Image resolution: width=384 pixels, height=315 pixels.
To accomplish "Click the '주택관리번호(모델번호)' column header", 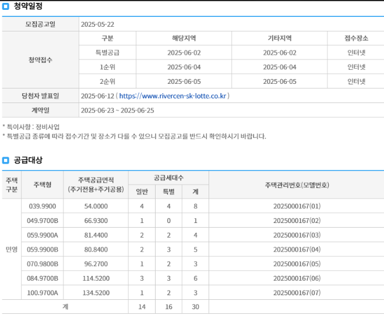I will coord(297,185).
